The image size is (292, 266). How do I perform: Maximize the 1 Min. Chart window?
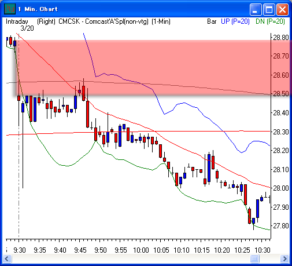tap(269, 9)
